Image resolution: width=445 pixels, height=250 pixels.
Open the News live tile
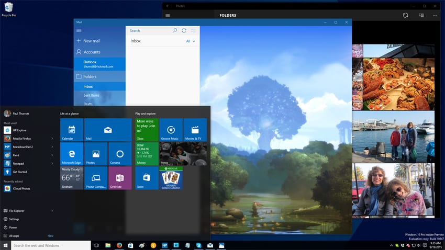pyautogui.click(x=183, y=154)
